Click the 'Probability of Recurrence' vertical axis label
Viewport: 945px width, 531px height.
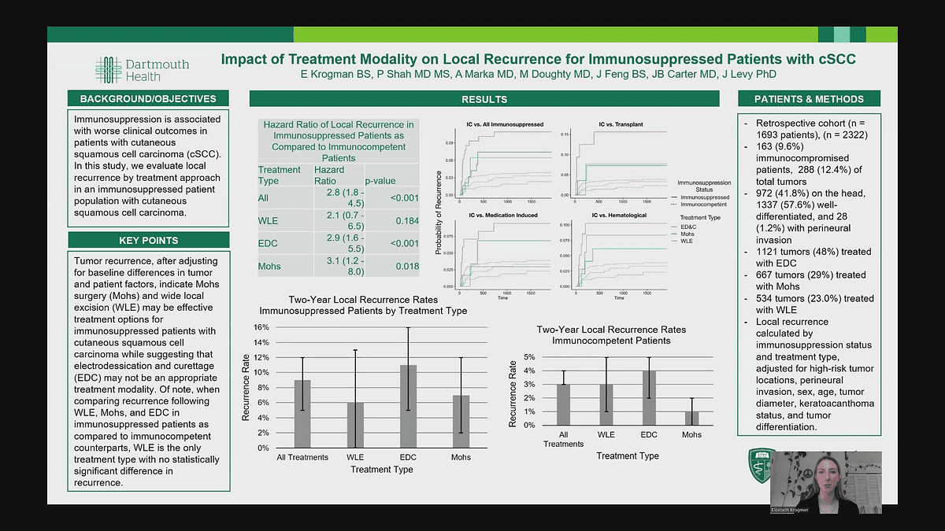(x=439, y=212)
